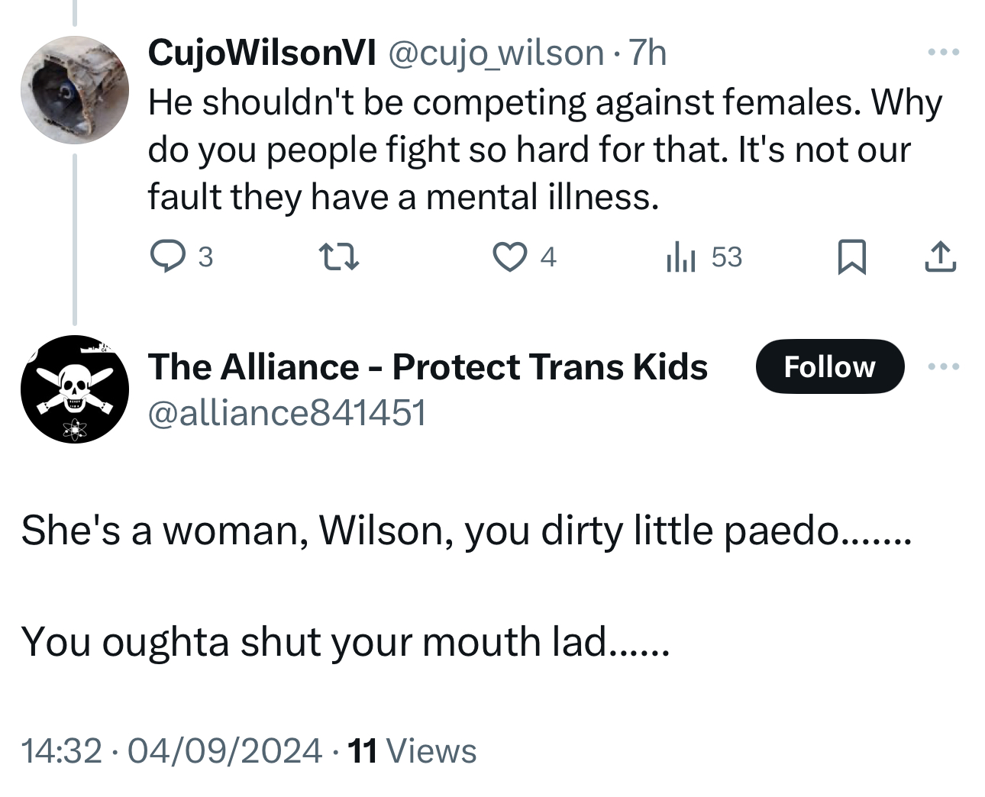
Task: Click the 14:32 · 04/09/2024 timestamp
Action: click(172, 750)
